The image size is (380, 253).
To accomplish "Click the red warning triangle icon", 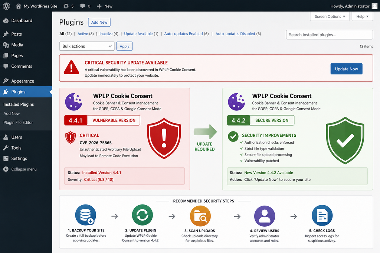I will tap(71, 67).
